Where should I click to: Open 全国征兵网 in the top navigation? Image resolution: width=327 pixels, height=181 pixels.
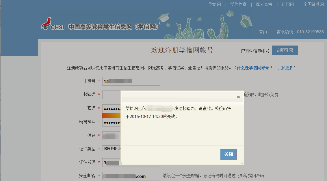coord(313,4)
